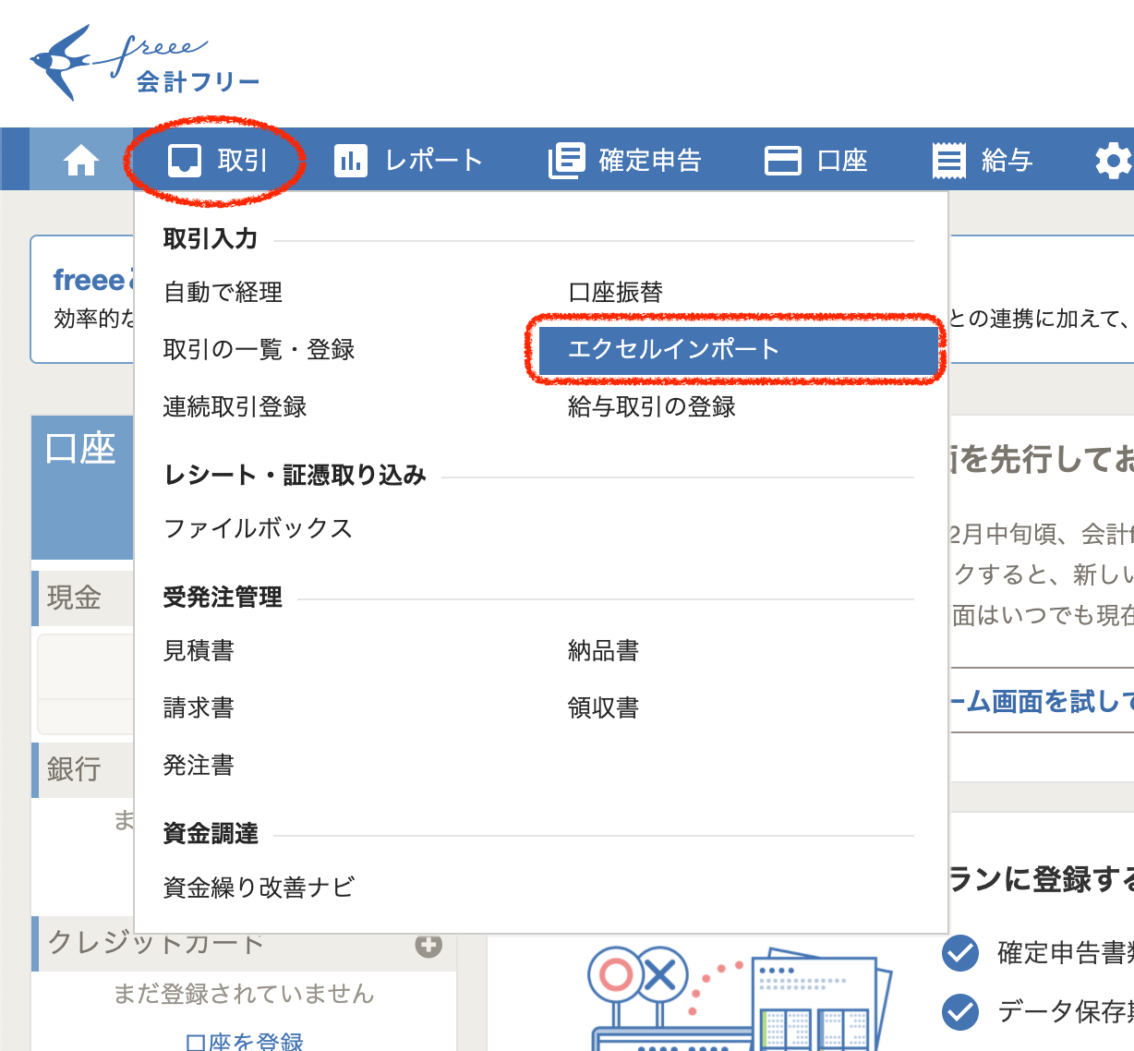This screenshot has width=1134, height=1051.
Task: Select 給与取引の登録 menu item
Action: tap(651, 407)
